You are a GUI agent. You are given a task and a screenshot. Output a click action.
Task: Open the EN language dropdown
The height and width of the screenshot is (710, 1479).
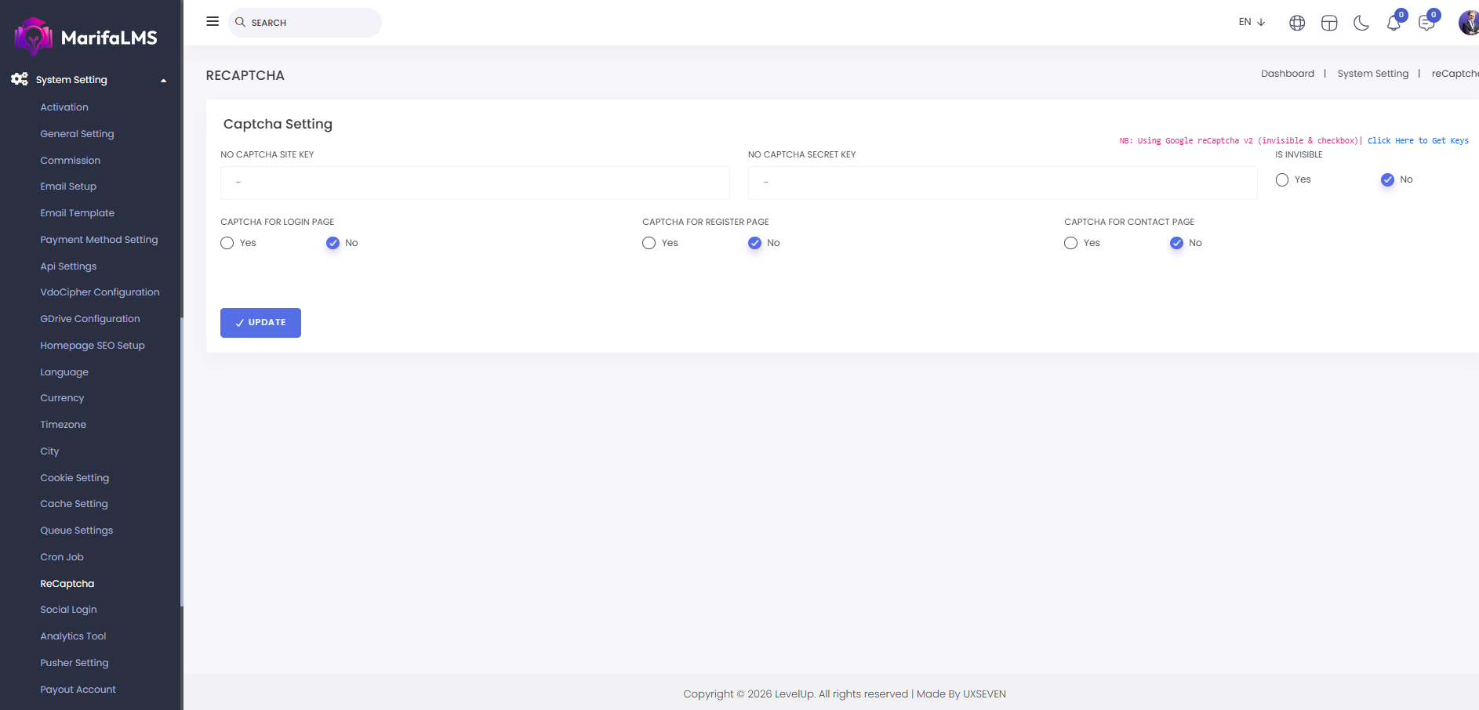(x=1252, y=22)
